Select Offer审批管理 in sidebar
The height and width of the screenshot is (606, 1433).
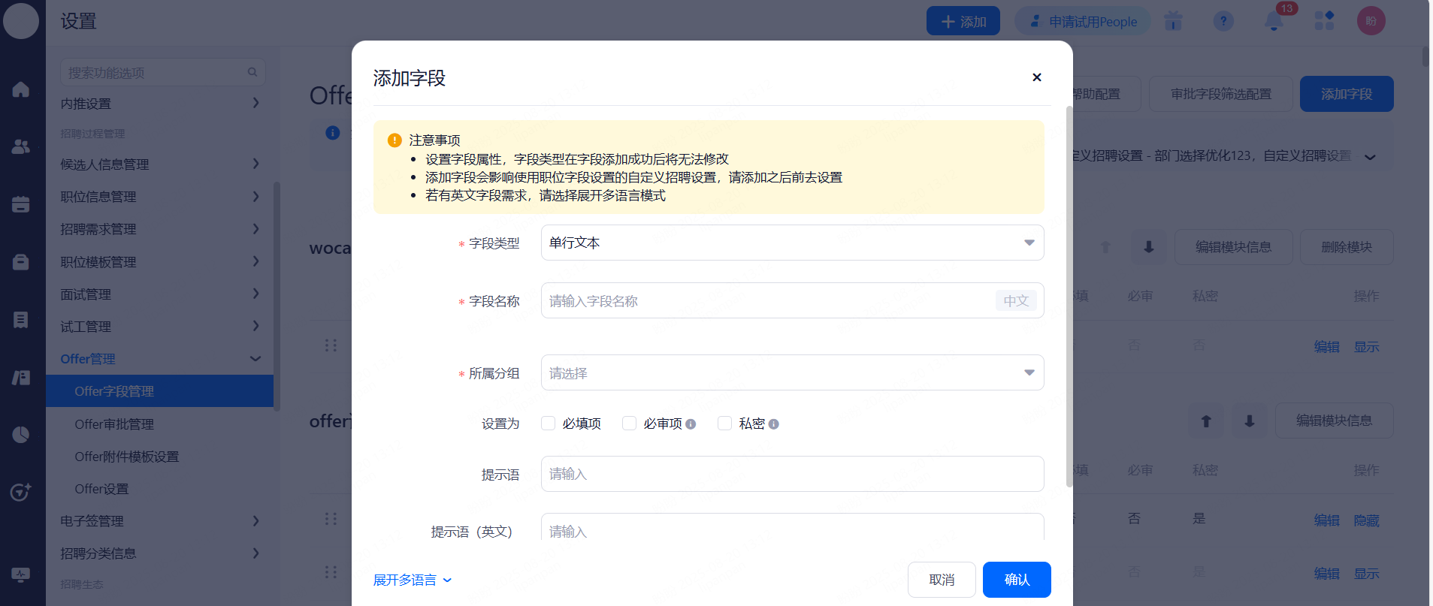(114, 424)
